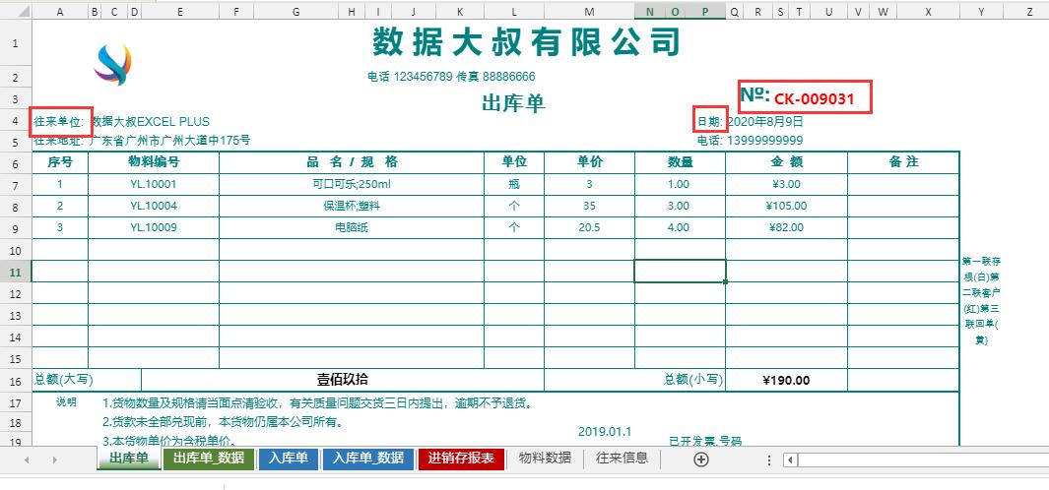The width and height of the screenshot is (1049, 490).
Task: Select row 11 header
Action: tap(16, 272)
